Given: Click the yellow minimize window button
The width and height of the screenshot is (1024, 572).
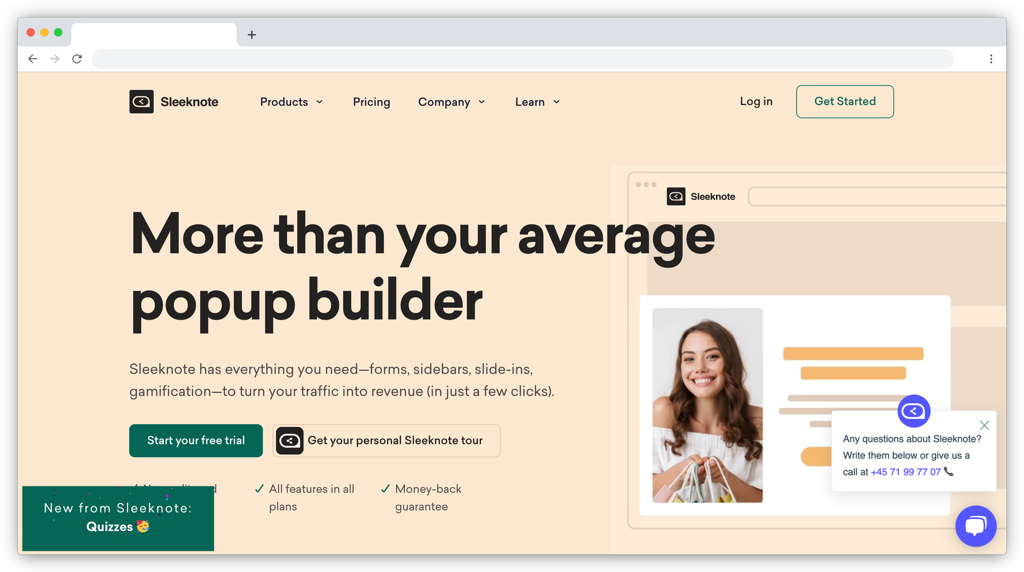Looking at the screenshot, I should 45,32.
